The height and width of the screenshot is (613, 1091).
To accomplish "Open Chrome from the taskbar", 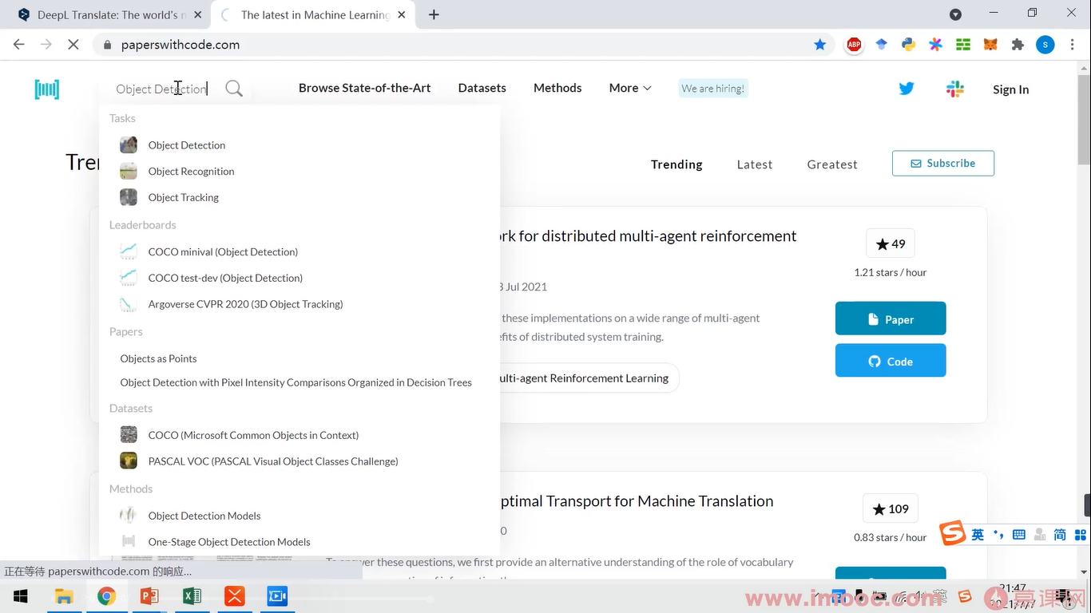I will (106, 596).
